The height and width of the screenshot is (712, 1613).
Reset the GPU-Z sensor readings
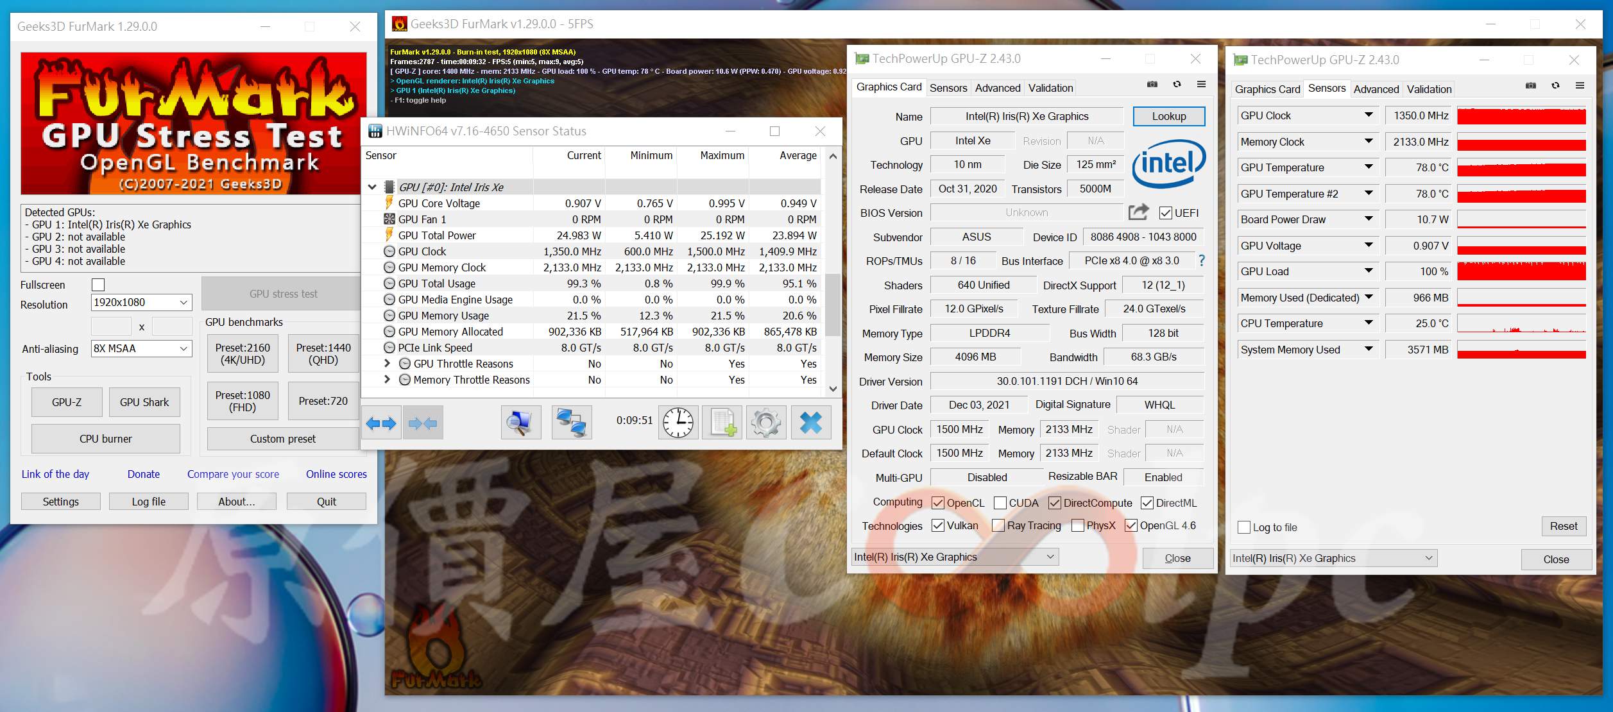click(1564, 526)
